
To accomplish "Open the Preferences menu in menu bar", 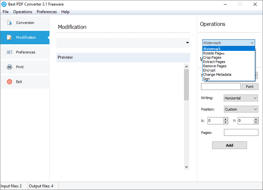I will [47, 12].
